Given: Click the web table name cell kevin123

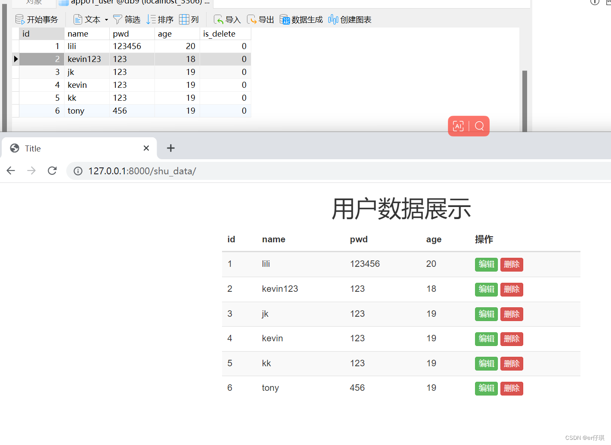Looking at the screenshot, I should tap(280, 289).
